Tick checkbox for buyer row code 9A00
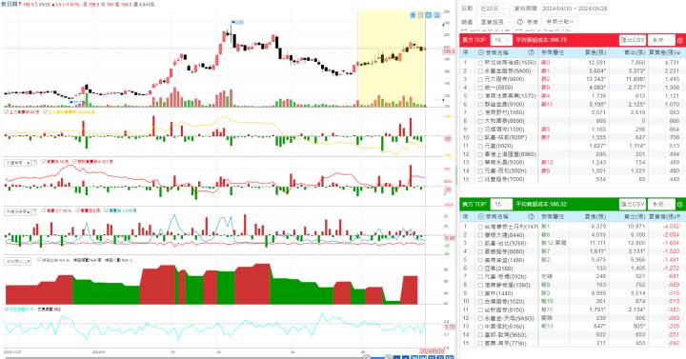Screen dimensions: 686x359 pos(480,70)
